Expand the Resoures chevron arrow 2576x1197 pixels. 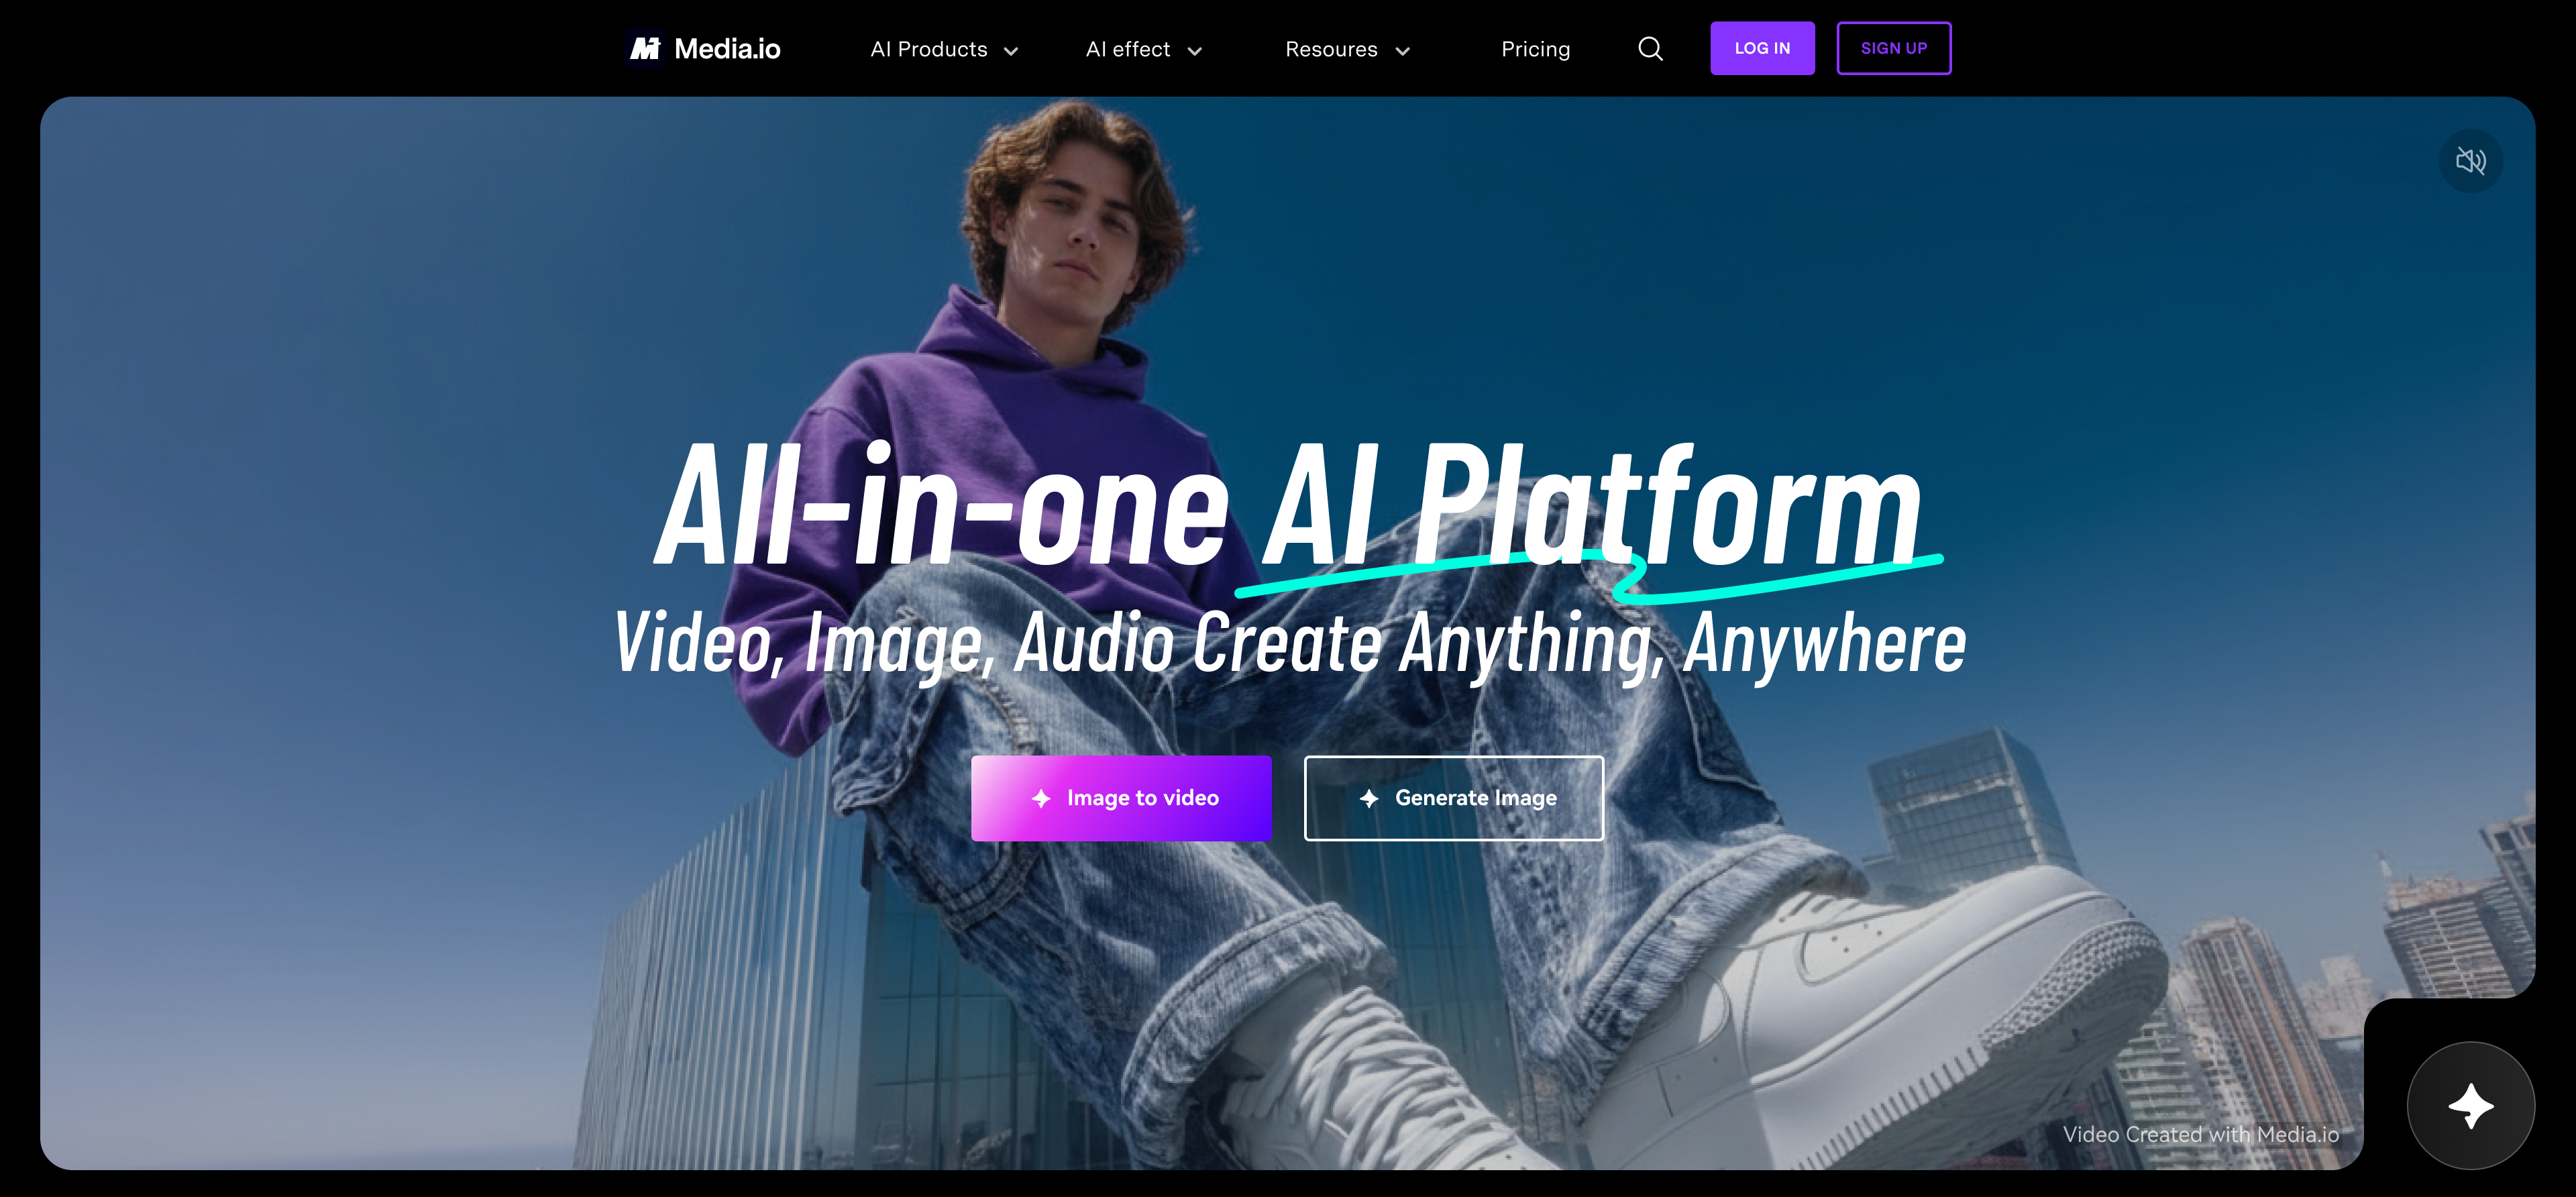pos(1402,51)
